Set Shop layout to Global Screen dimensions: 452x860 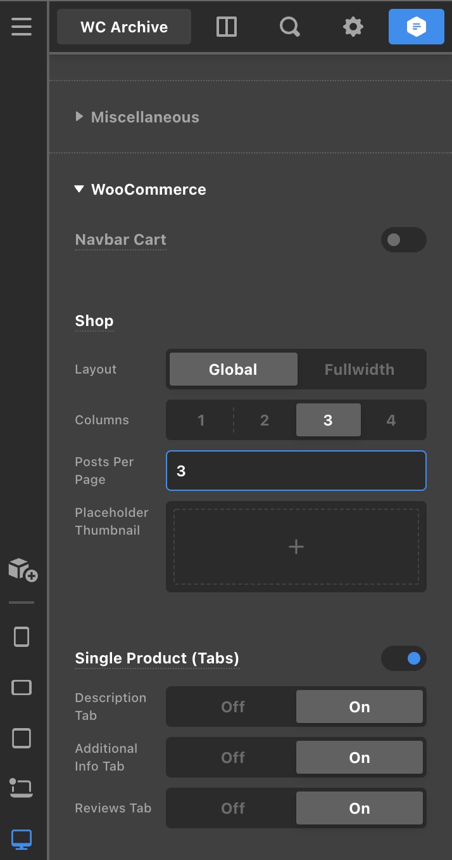pos(233,369)
